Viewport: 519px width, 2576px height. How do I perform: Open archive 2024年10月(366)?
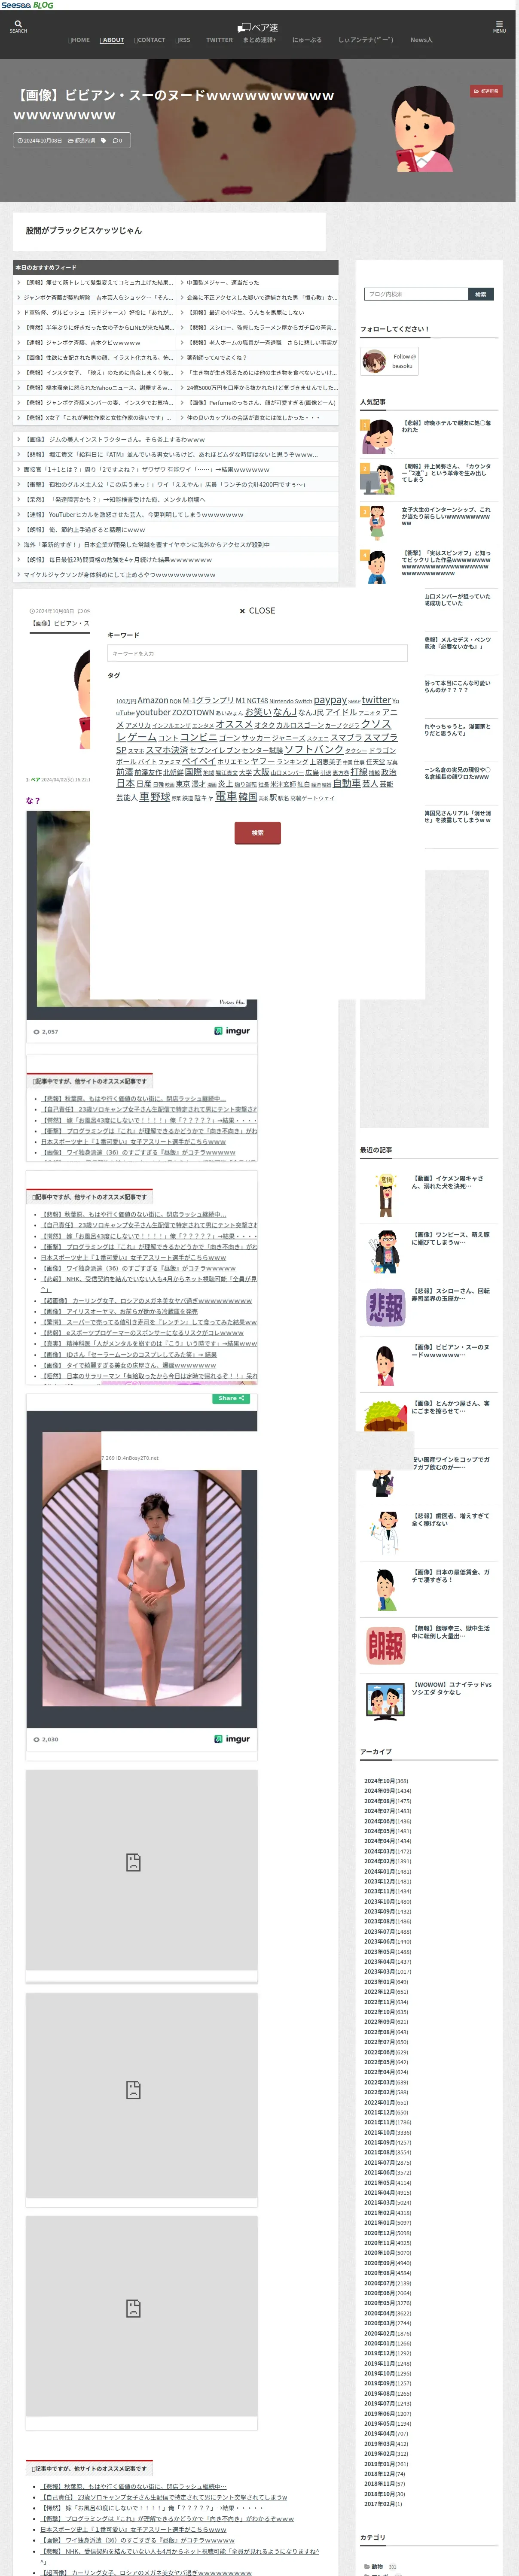pyautogui.click(x=386, y=1781)
